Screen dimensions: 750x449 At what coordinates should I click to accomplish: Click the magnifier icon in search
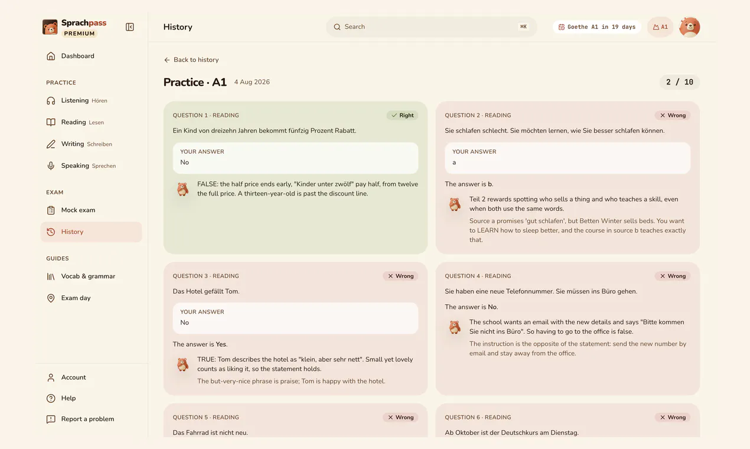337,27
